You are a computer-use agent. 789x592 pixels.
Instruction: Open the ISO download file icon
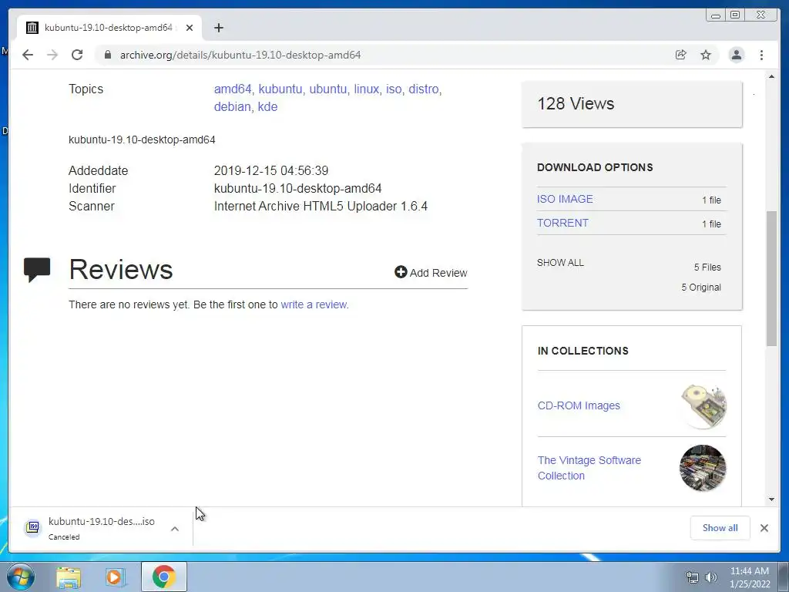(33, 527)
